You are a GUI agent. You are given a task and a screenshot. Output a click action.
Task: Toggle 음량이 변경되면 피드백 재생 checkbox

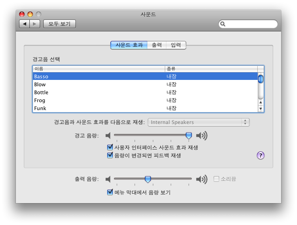[110, 155]
